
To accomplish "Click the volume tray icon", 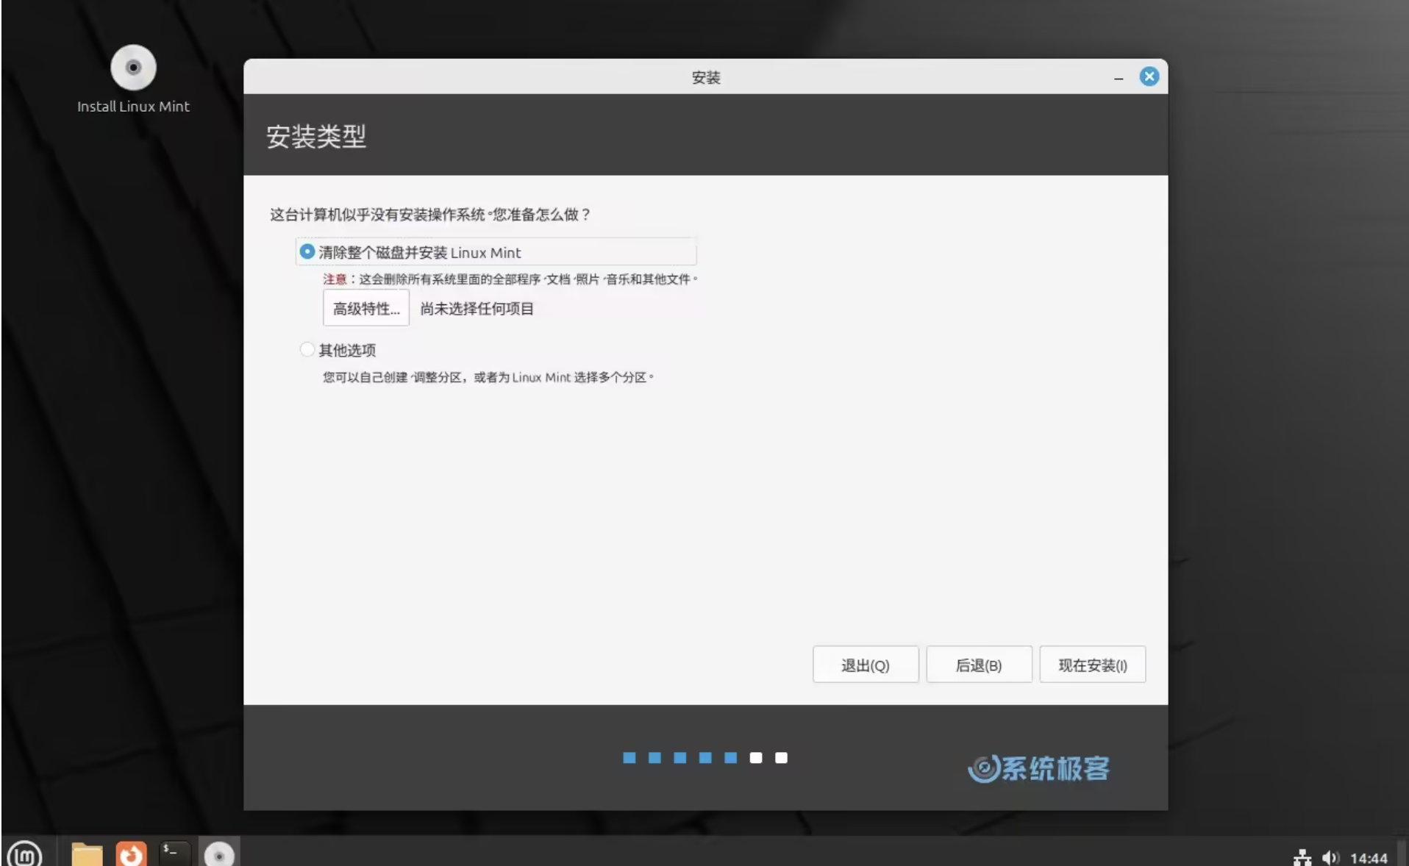I will coord(1330,857).
